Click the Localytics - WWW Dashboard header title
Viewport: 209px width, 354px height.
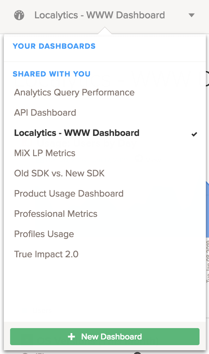click(99, 15)
